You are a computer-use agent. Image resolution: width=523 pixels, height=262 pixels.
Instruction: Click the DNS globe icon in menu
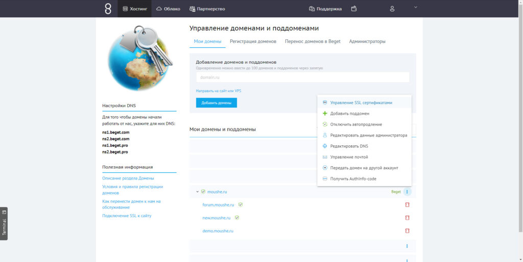pos(325,146)
